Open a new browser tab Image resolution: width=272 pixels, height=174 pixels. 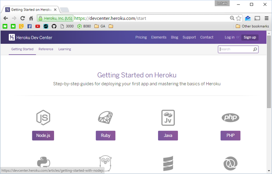tap(65, 10)
